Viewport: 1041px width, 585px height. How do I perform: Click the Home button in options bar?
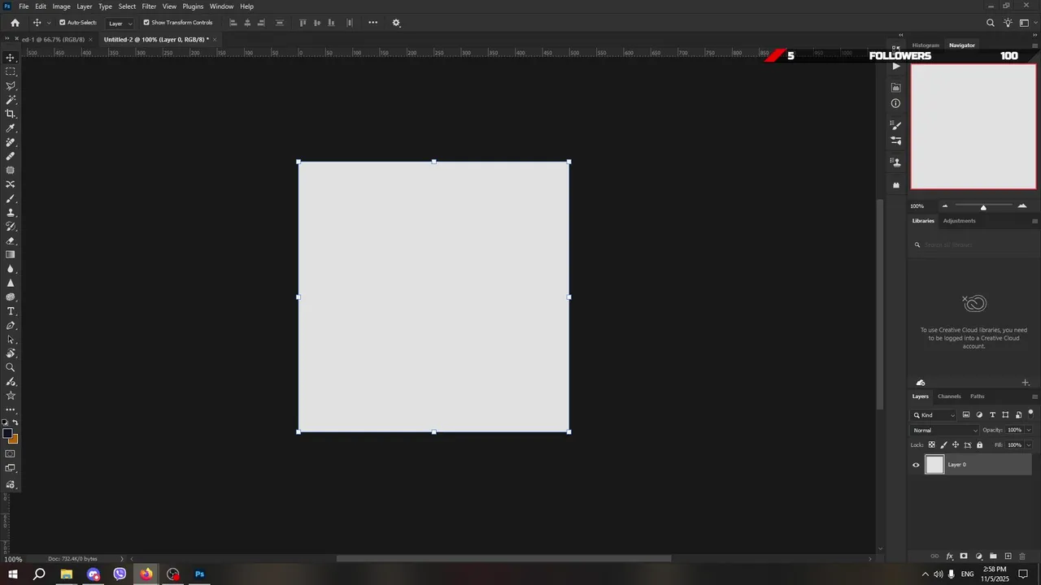15,23
